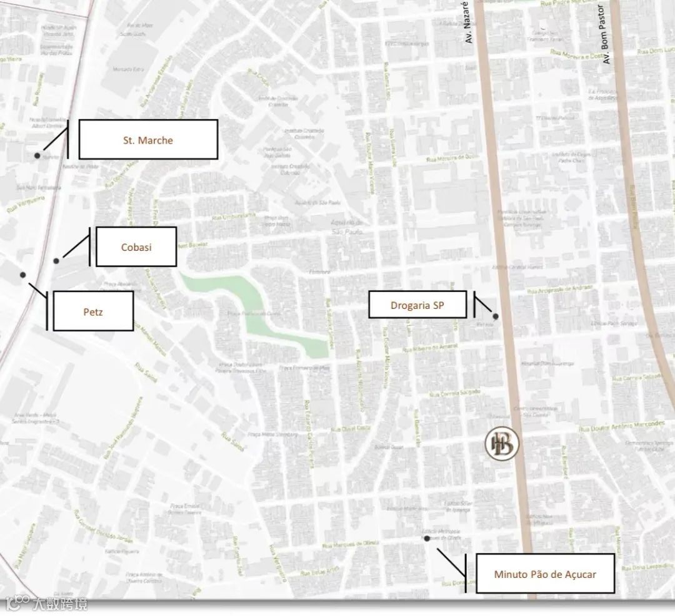Click the Rua Ribeiro do Amaral street label
675x616 pixels.
coord(429,348)
